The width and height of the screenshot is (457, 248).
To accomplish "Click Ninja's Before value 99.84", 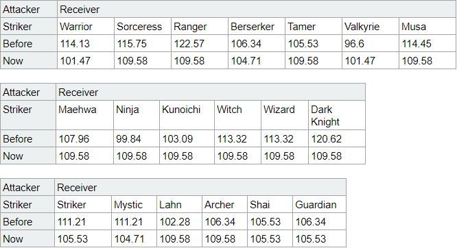I will pyautogui.click(x=137, y=139).
